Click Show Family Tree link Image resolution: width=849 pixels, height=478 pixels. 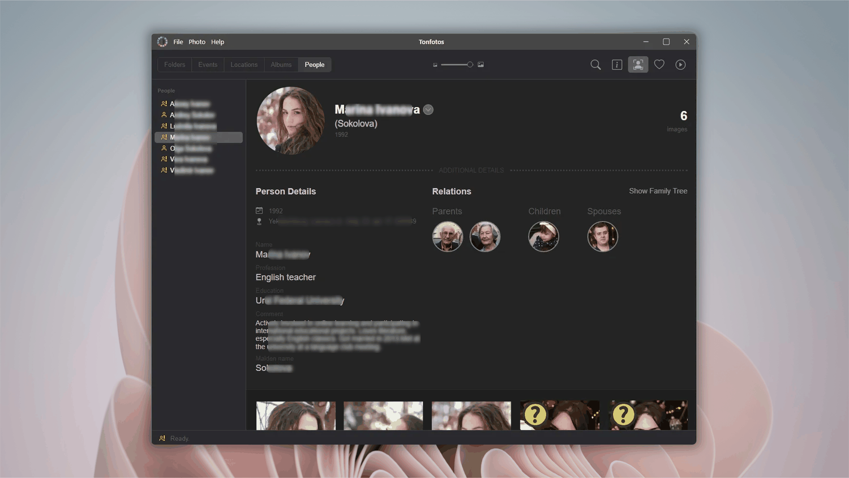tap(658, 191)
